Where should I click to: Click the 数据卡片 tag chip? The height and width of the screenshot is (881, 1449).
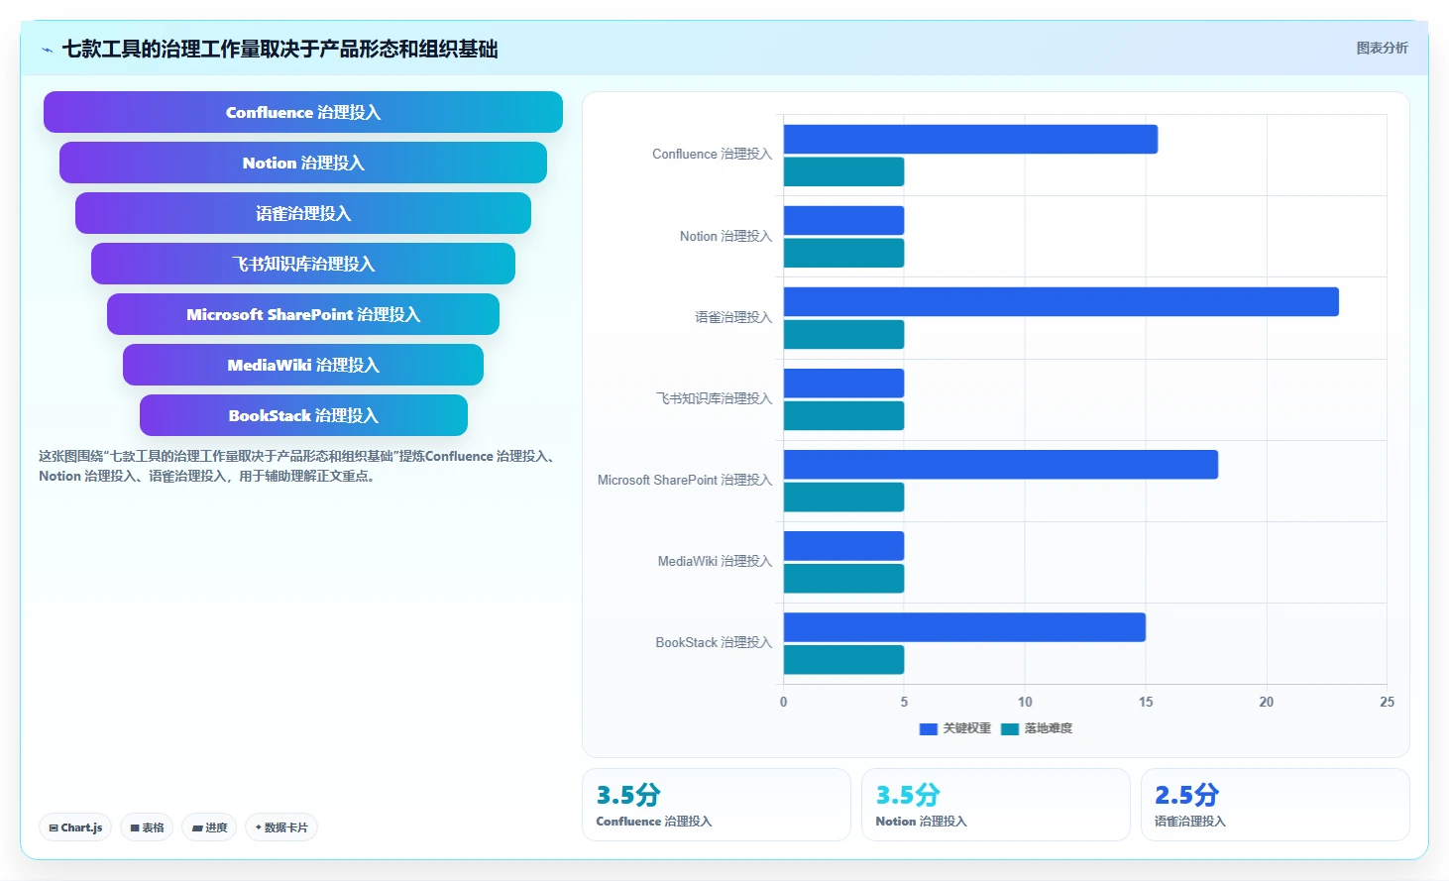pos(281,827)
